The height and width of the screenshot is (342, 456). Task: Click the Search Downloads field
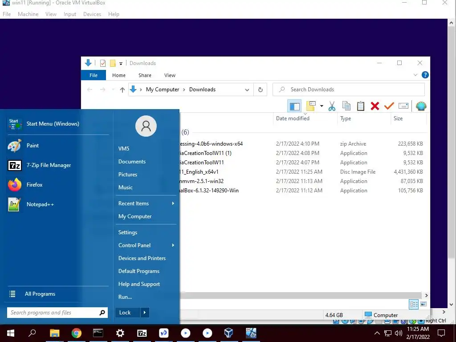point(348,90)
